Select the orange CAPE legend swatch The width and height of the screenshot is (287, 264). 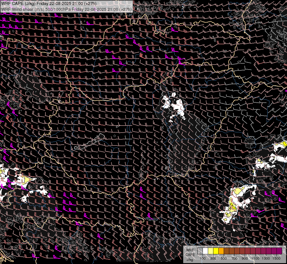click(x=221, y=251)
